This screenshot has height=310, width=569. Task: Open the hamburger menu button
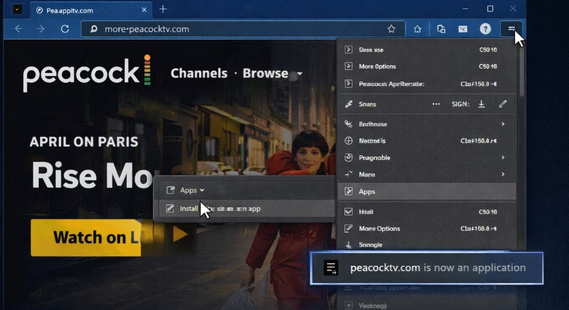(512, 29)
